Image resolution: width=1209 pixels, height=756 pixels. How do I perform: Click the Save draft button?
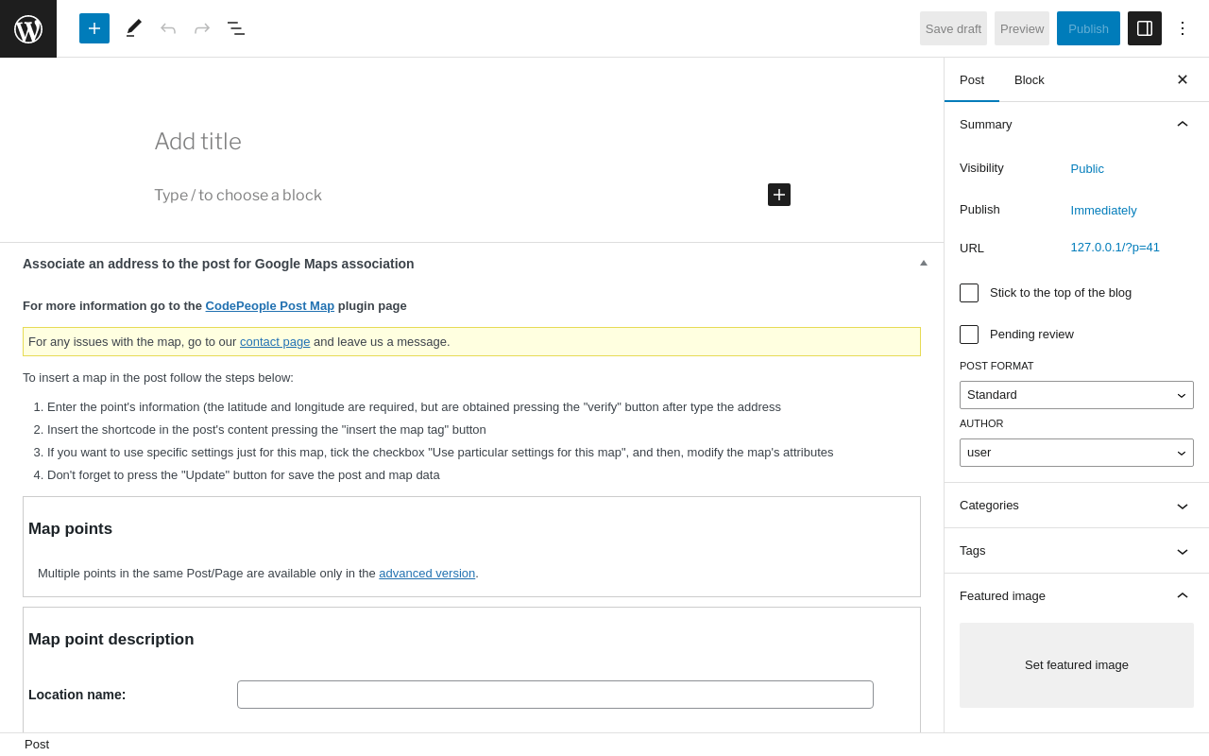pyautogui.click(x=953, y=28)
